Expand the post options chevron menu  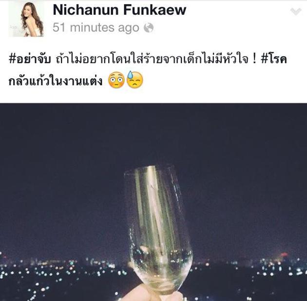[x=296, y=12]
